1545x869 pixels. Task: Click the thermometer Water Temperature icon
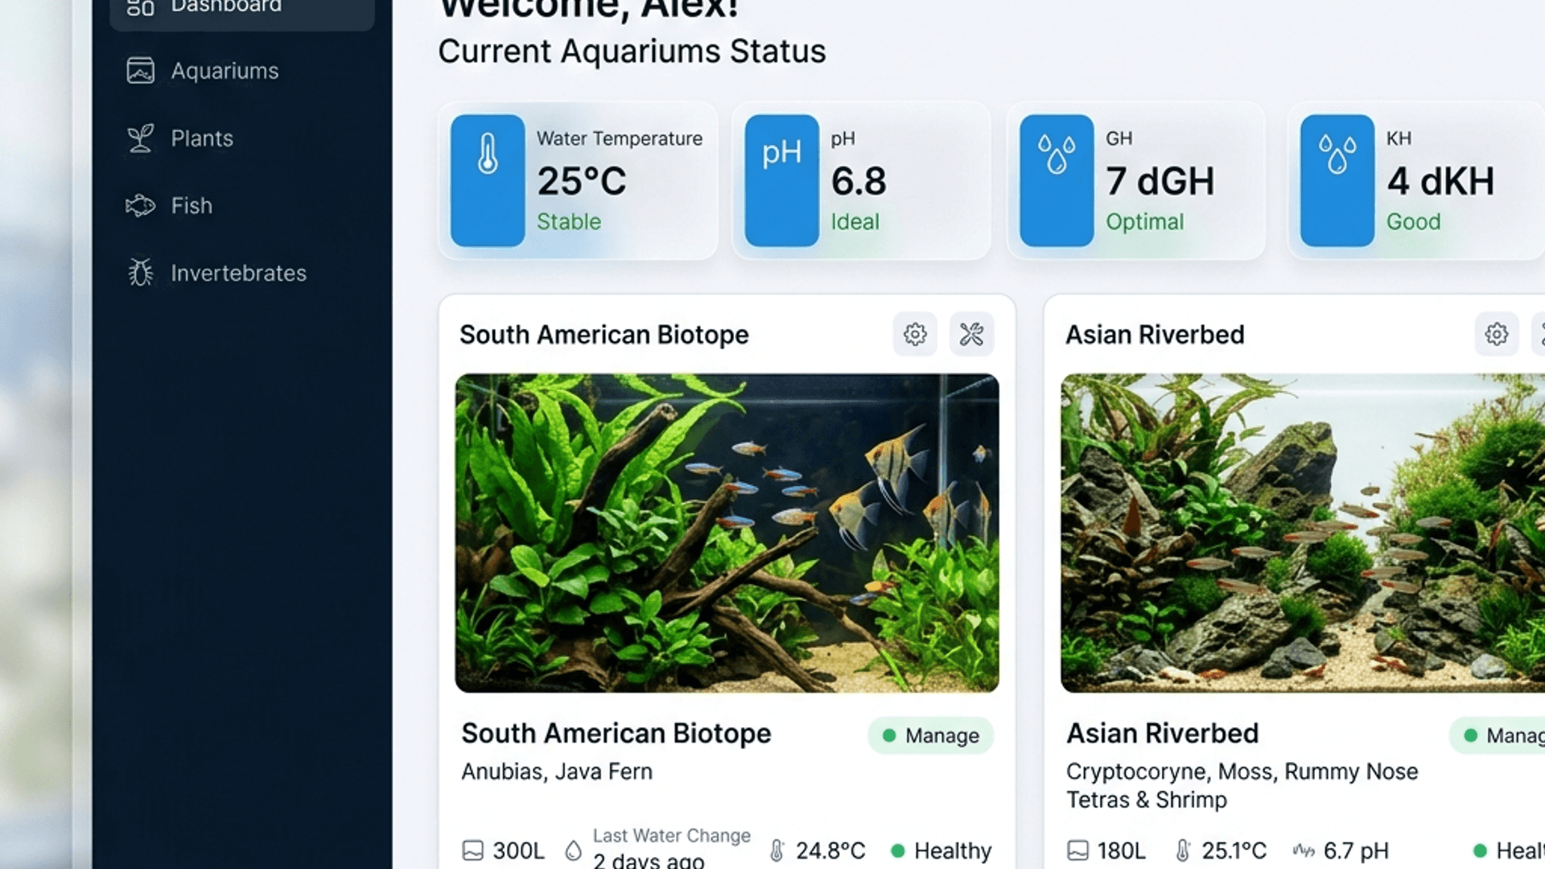point(488,180)
